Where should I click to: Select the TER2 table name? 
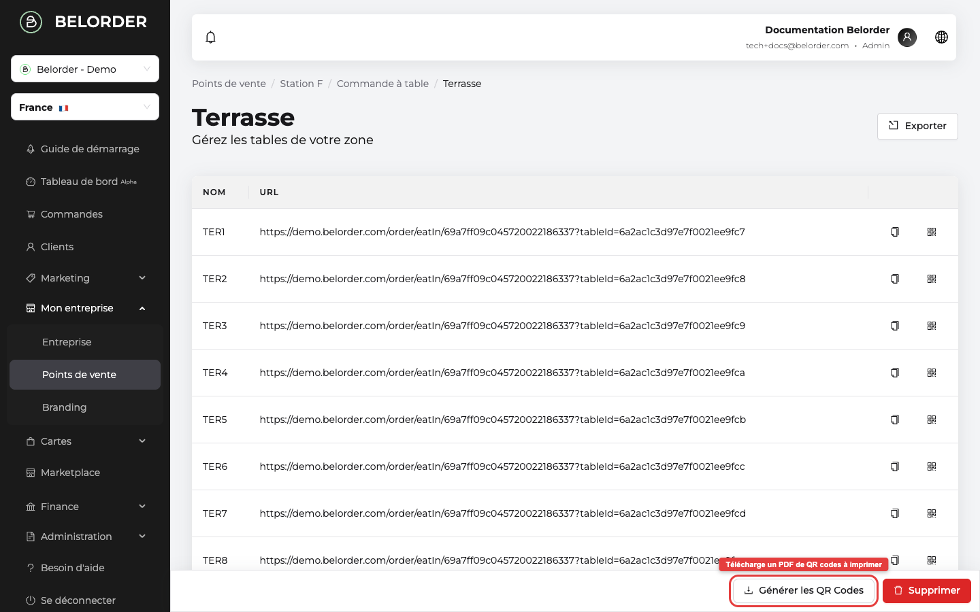(x=215, y=279)
